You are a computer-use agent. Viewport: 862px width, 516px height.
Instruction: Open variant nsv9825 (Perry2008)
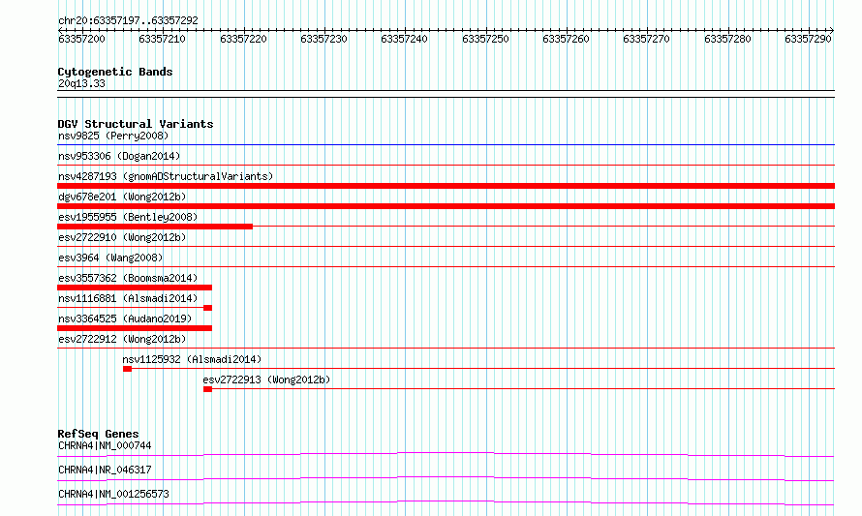coord(113,136)
